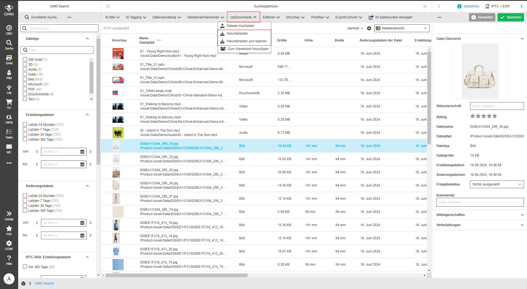
Task: Open the DAM module in sidebar
Action: pos(9,59)
